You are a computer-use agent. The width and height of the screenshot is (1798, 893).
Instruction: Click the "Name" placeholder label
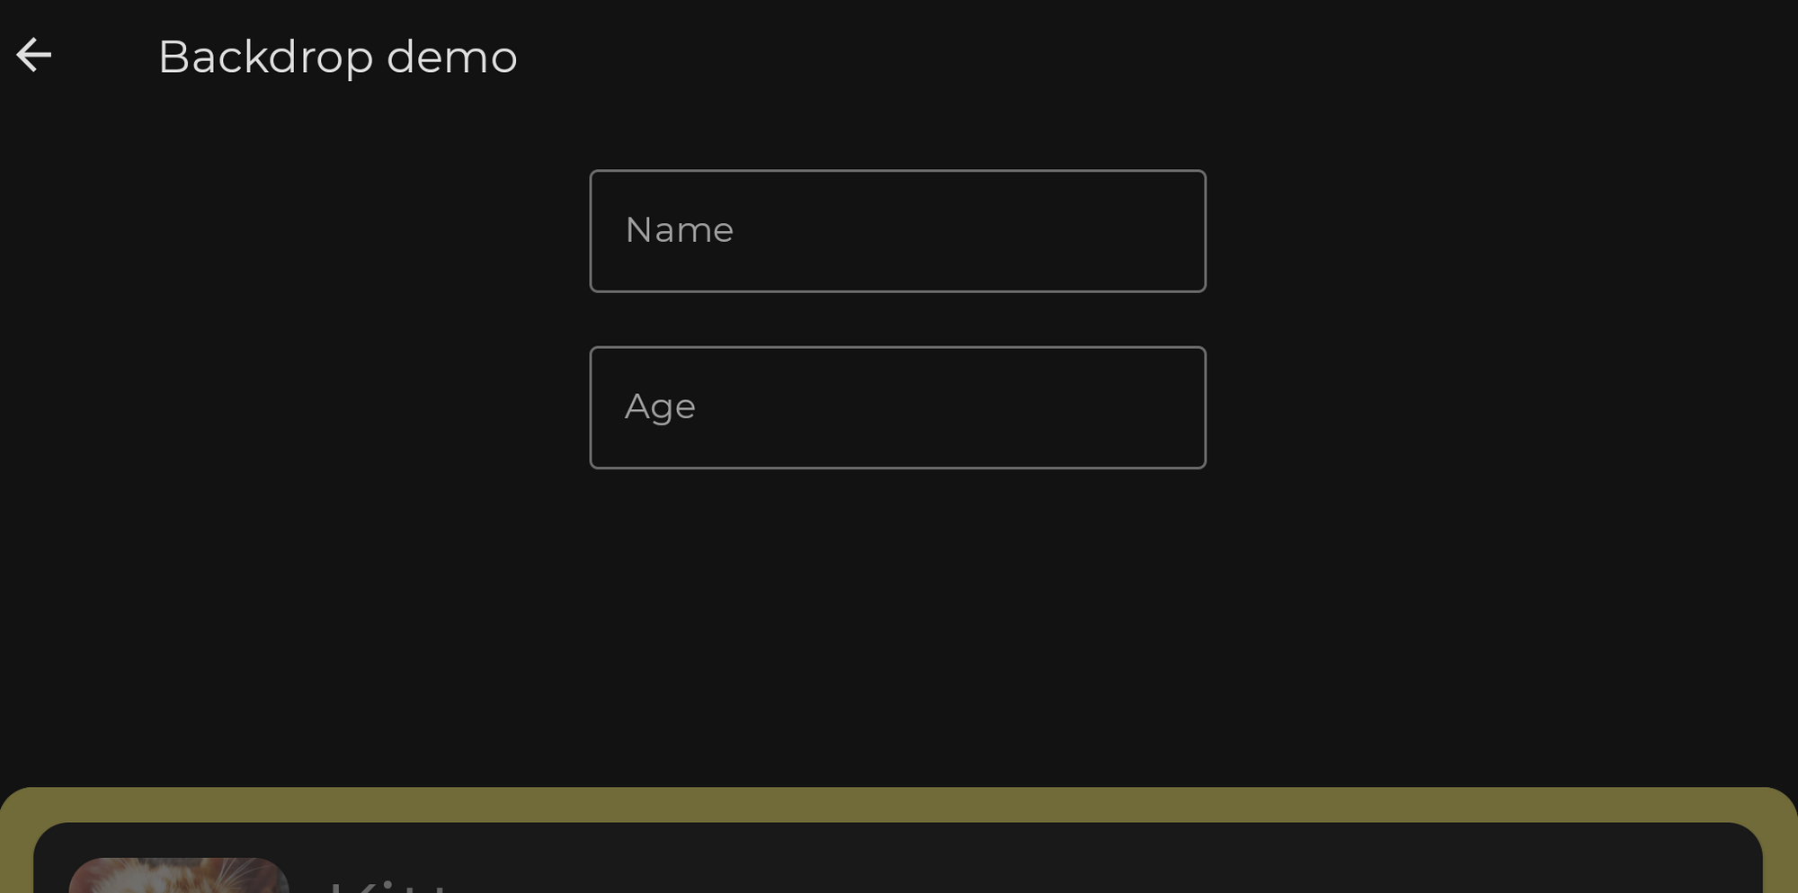coord(680,230)
